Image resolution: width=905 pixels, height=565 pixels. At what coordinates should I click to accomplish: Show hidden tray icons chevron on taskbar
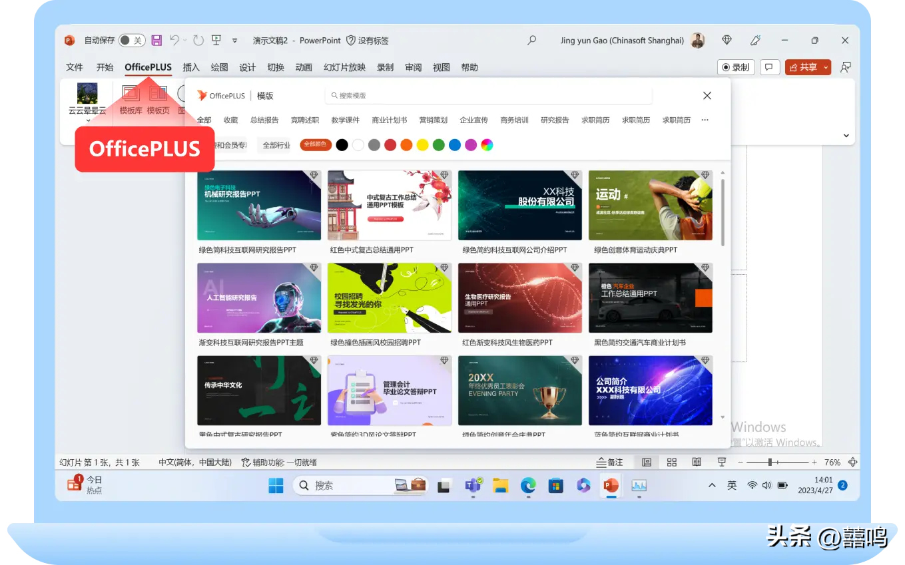[x=712, y=485]
